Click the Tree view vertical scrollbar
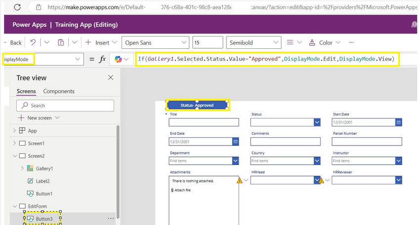Viewport: 420px width, 225px height. 118,172
